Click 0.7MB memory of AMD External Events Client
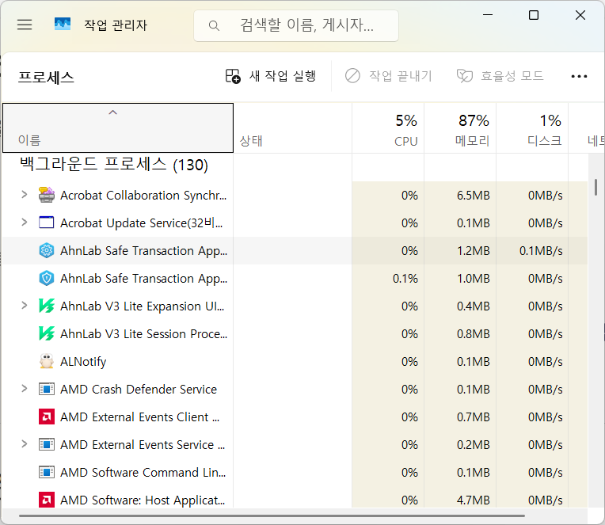This screenshot has height=525, width=605. pyautogui.click(x=473, y=417)
